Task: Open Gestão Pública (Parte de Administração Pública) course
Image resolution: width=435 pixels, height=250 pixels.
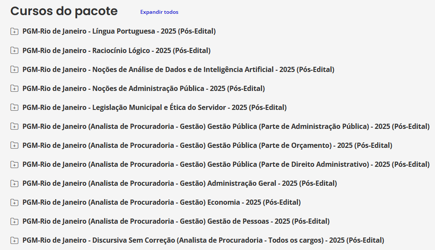Action: (225, 126)
